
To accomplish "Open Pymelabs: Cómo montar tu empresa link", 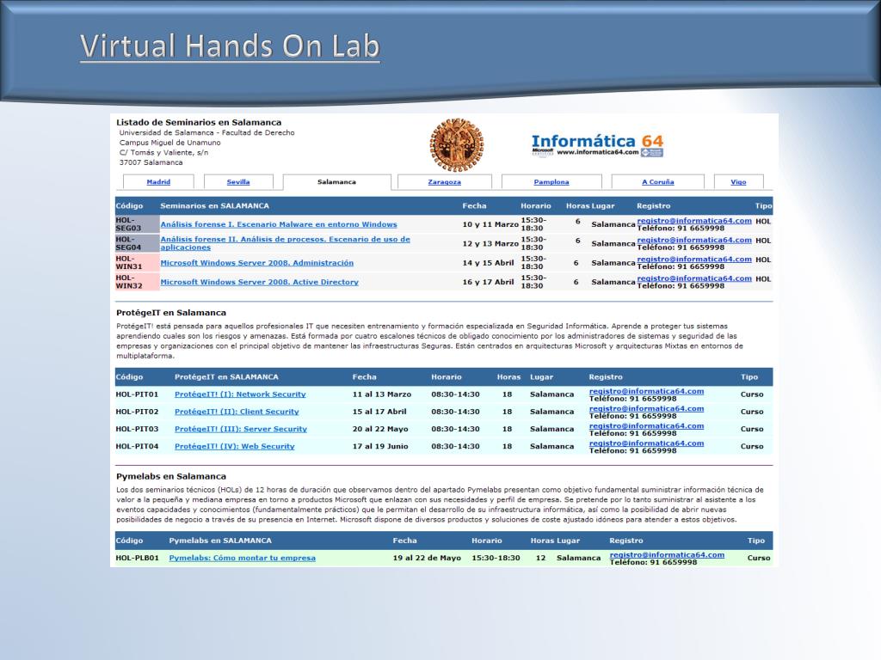I will [242, 558].
